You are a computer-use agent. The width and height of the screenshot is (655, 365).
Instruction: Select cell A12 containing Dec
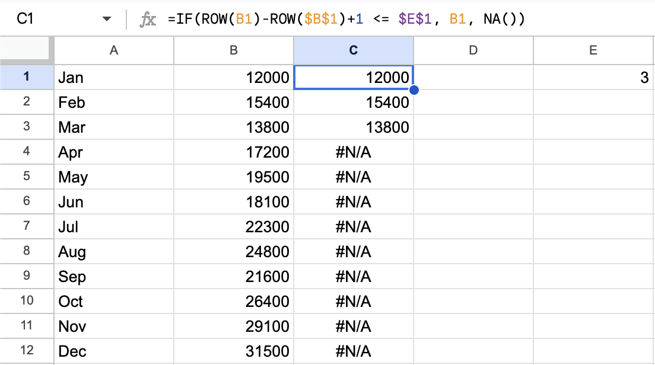tap(113, 351)
